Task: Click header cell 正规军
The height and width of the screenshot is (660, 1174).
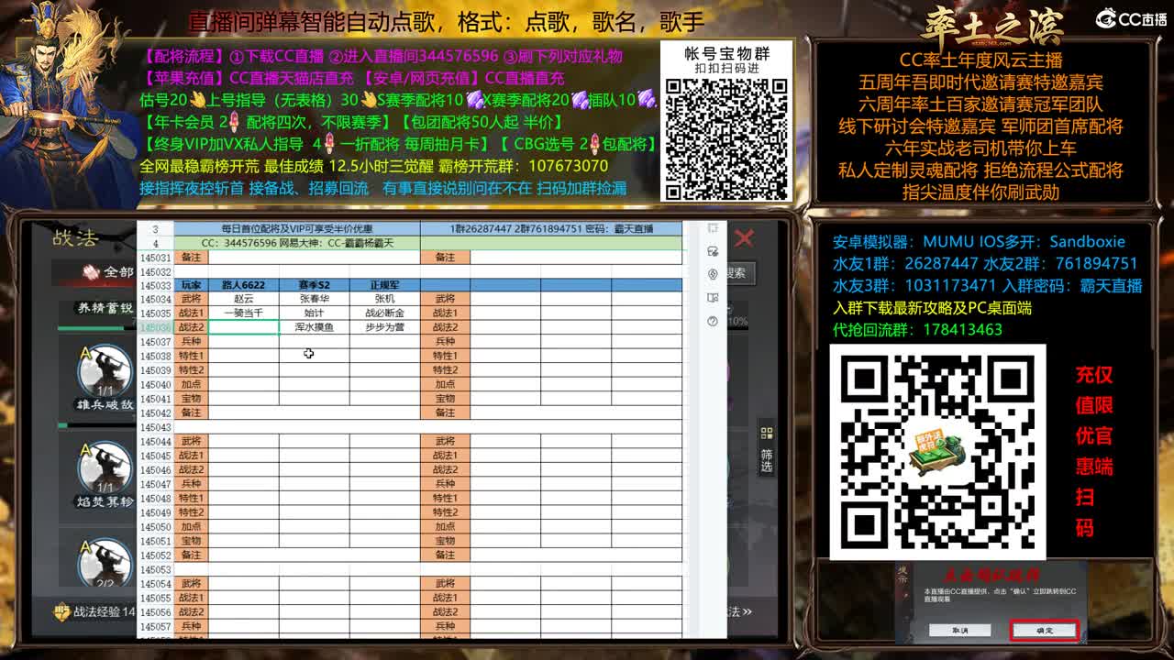Action: coord(384,285)
